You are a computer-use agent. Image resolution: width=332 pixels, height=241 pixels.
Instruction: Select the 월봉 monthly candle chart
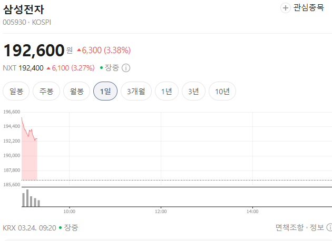pos(76,92)
